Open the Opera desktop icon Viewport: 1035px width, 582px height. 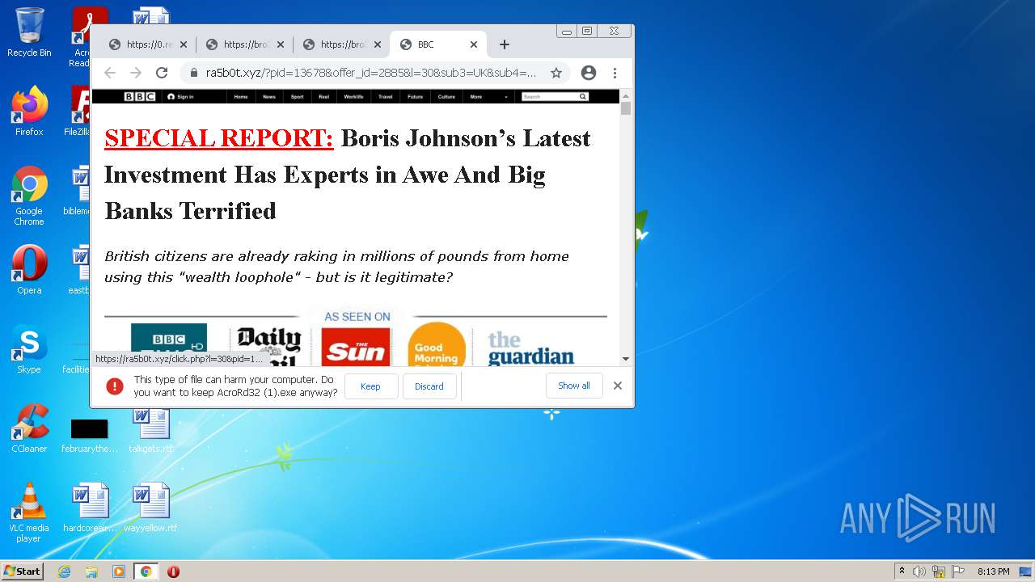[29, 270]
